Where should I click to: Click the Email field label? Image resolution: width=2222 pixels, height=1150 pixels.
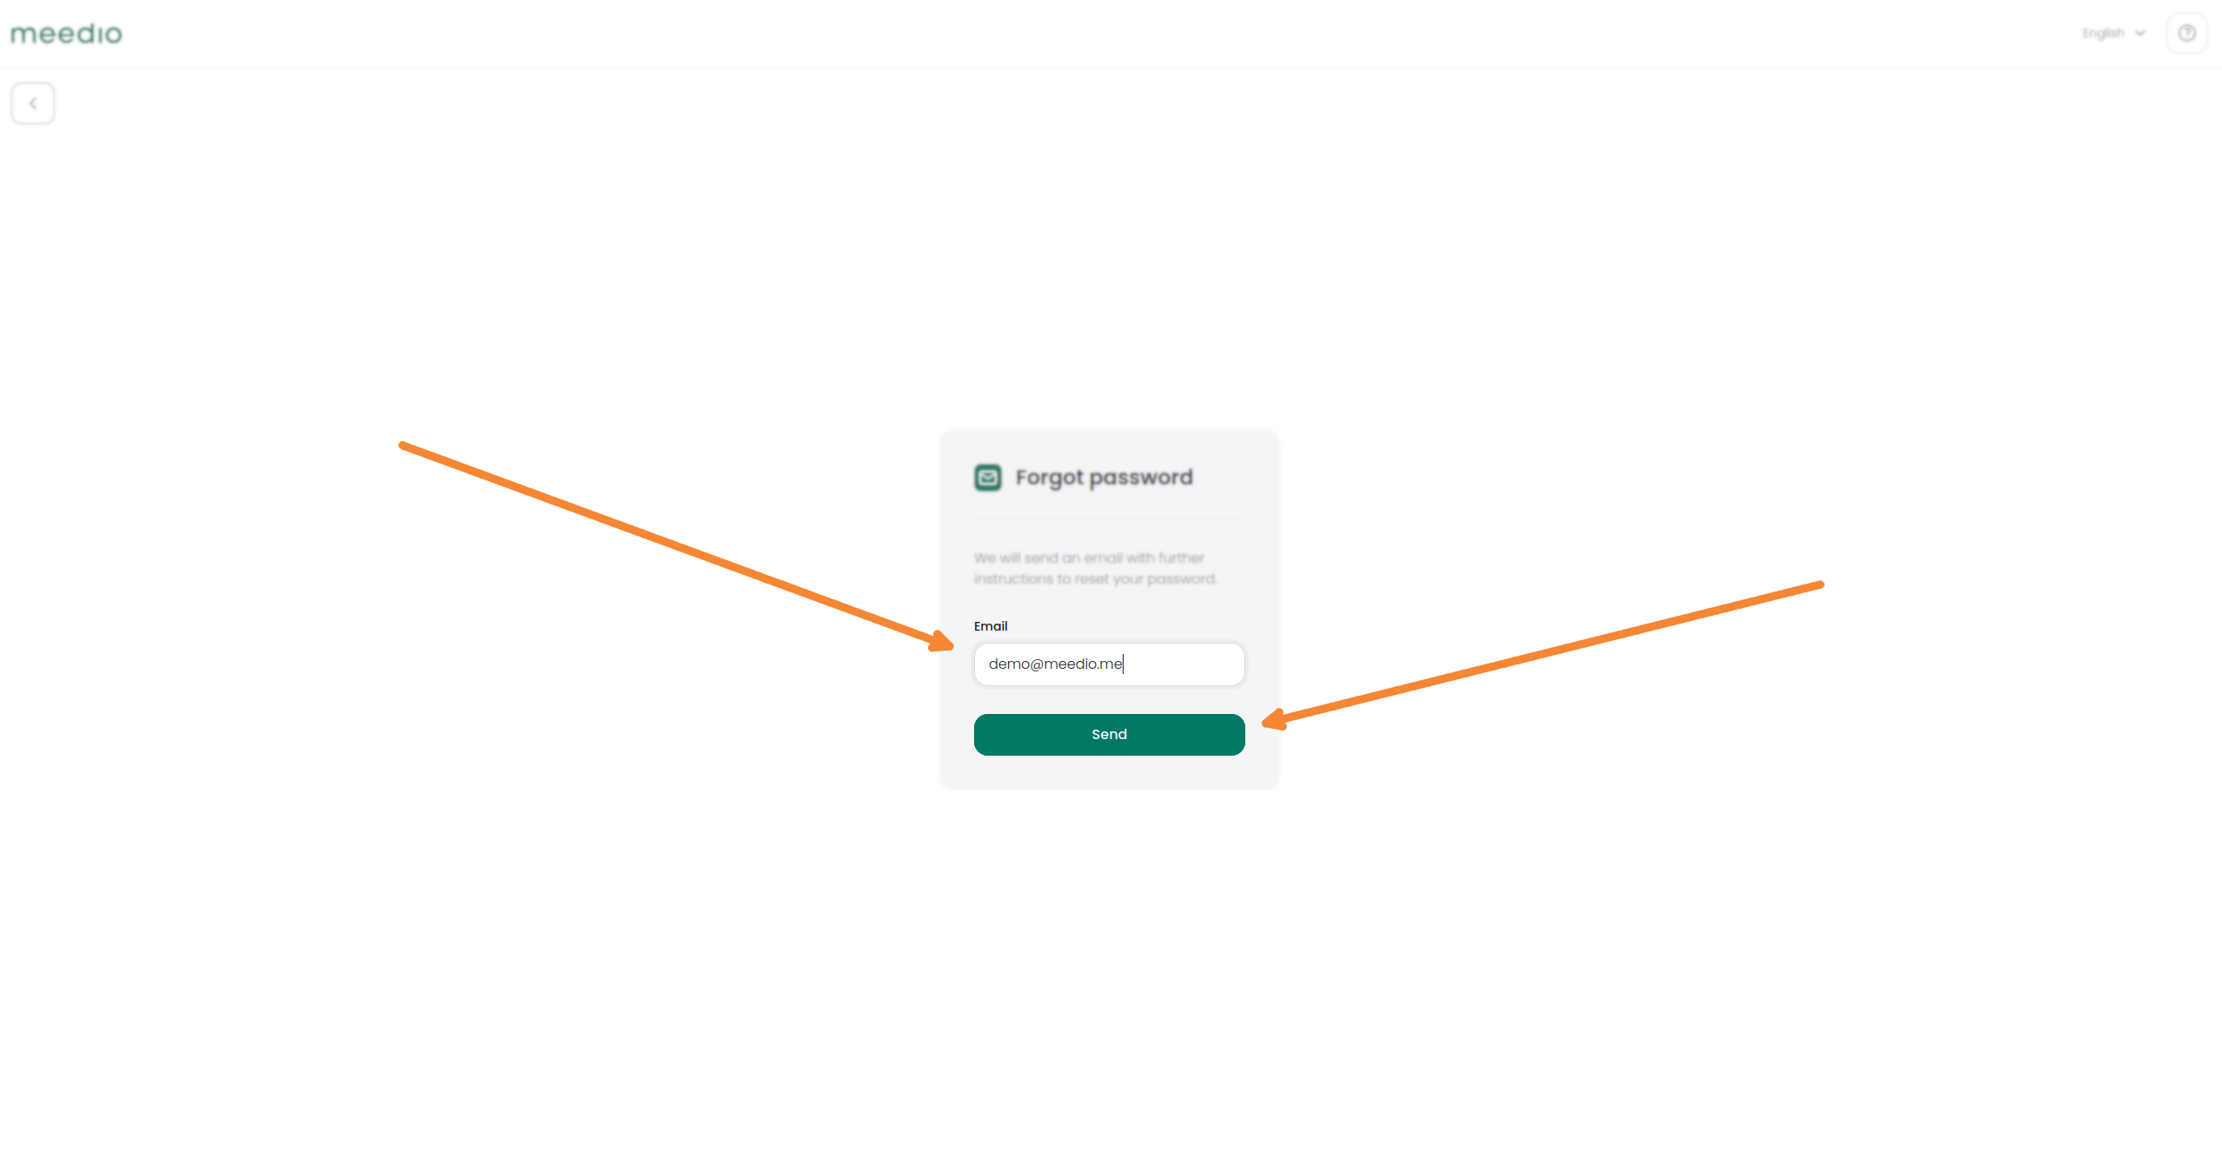991,626
